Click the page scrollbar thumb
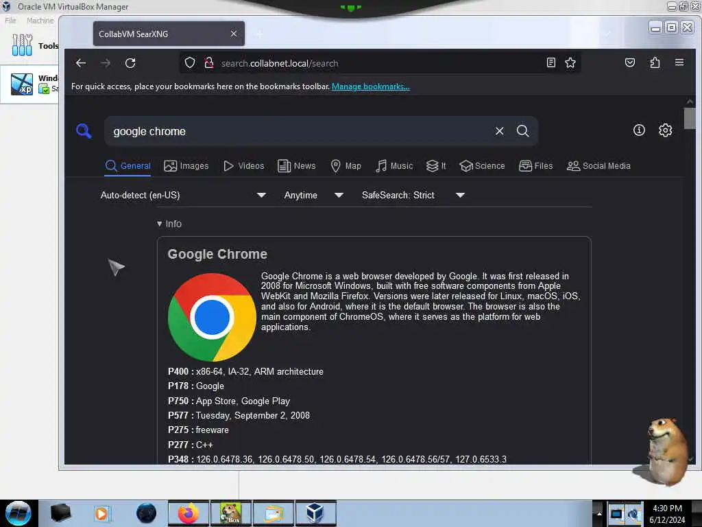This screenshot has height=527, width=702. click(x=690, y=118)
